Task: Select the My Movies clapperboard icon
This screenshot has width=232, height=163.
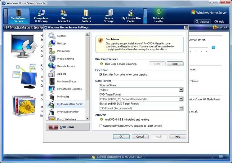Action: [x=52, y=96]
